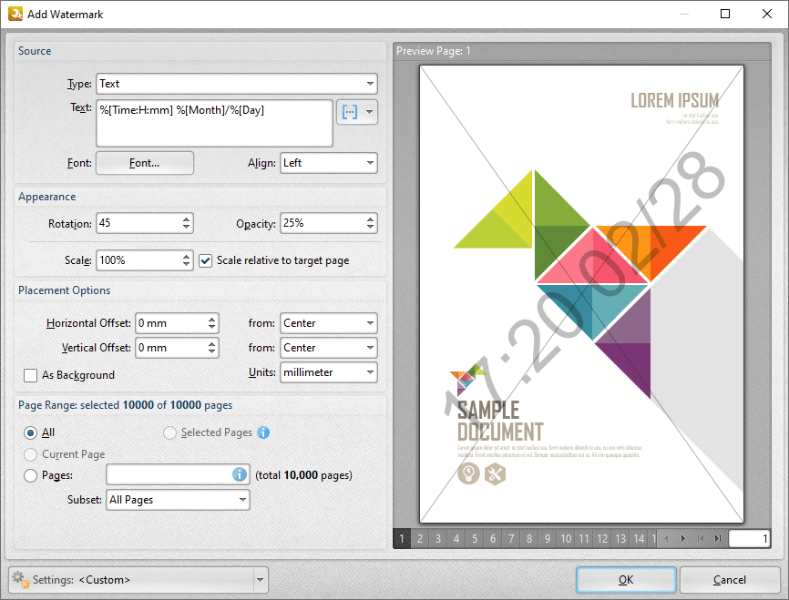Screen dimensions: 789x600
Task: Select the Current Page radio button
Action: 29,453
